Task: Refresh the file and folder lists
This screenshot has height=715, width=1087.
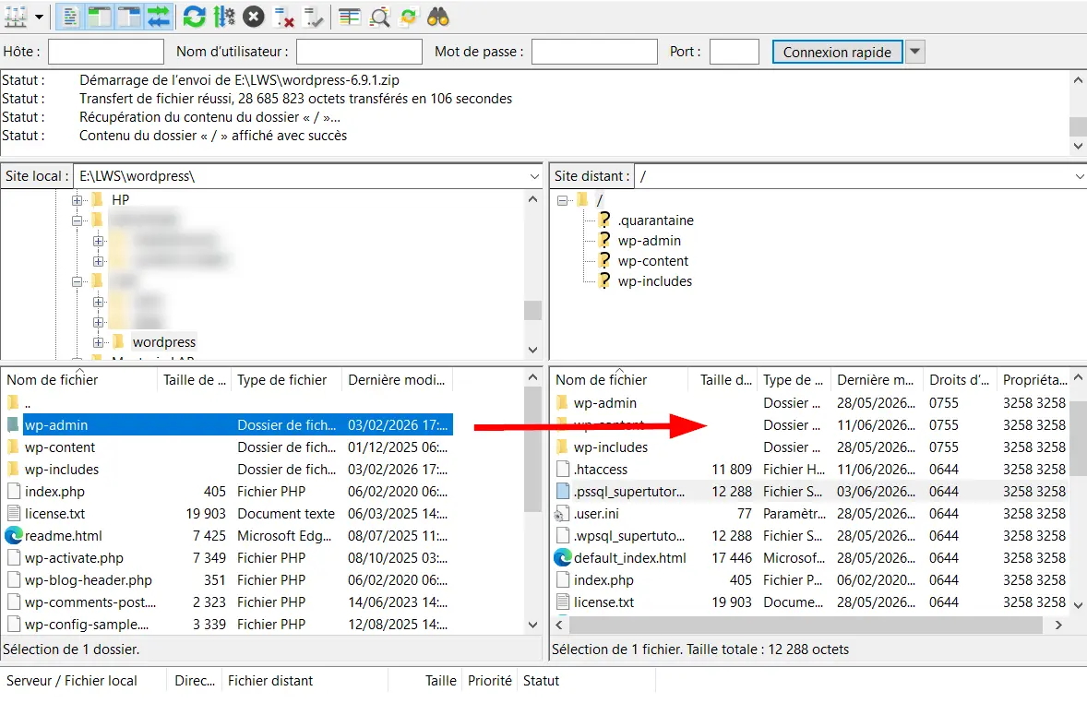Action: pyautogui.click(x=194, y=17)
